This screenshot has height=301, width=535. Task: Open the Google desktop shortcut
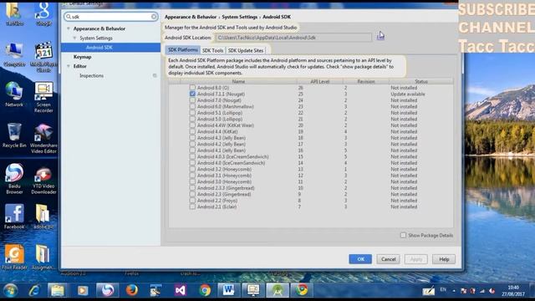point(43,13)
